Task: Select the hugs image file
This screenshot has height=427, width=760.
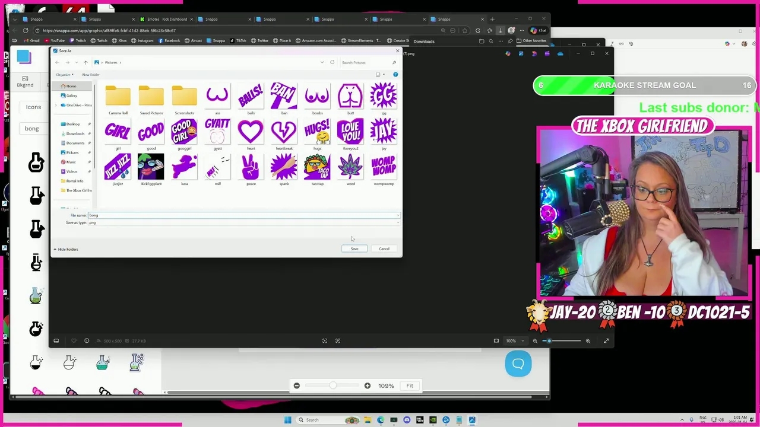Action: pyautogui.click(x=317, y=135)
